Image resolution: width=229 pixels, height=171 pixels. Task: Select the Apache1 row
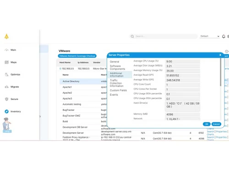click(83, 87)
